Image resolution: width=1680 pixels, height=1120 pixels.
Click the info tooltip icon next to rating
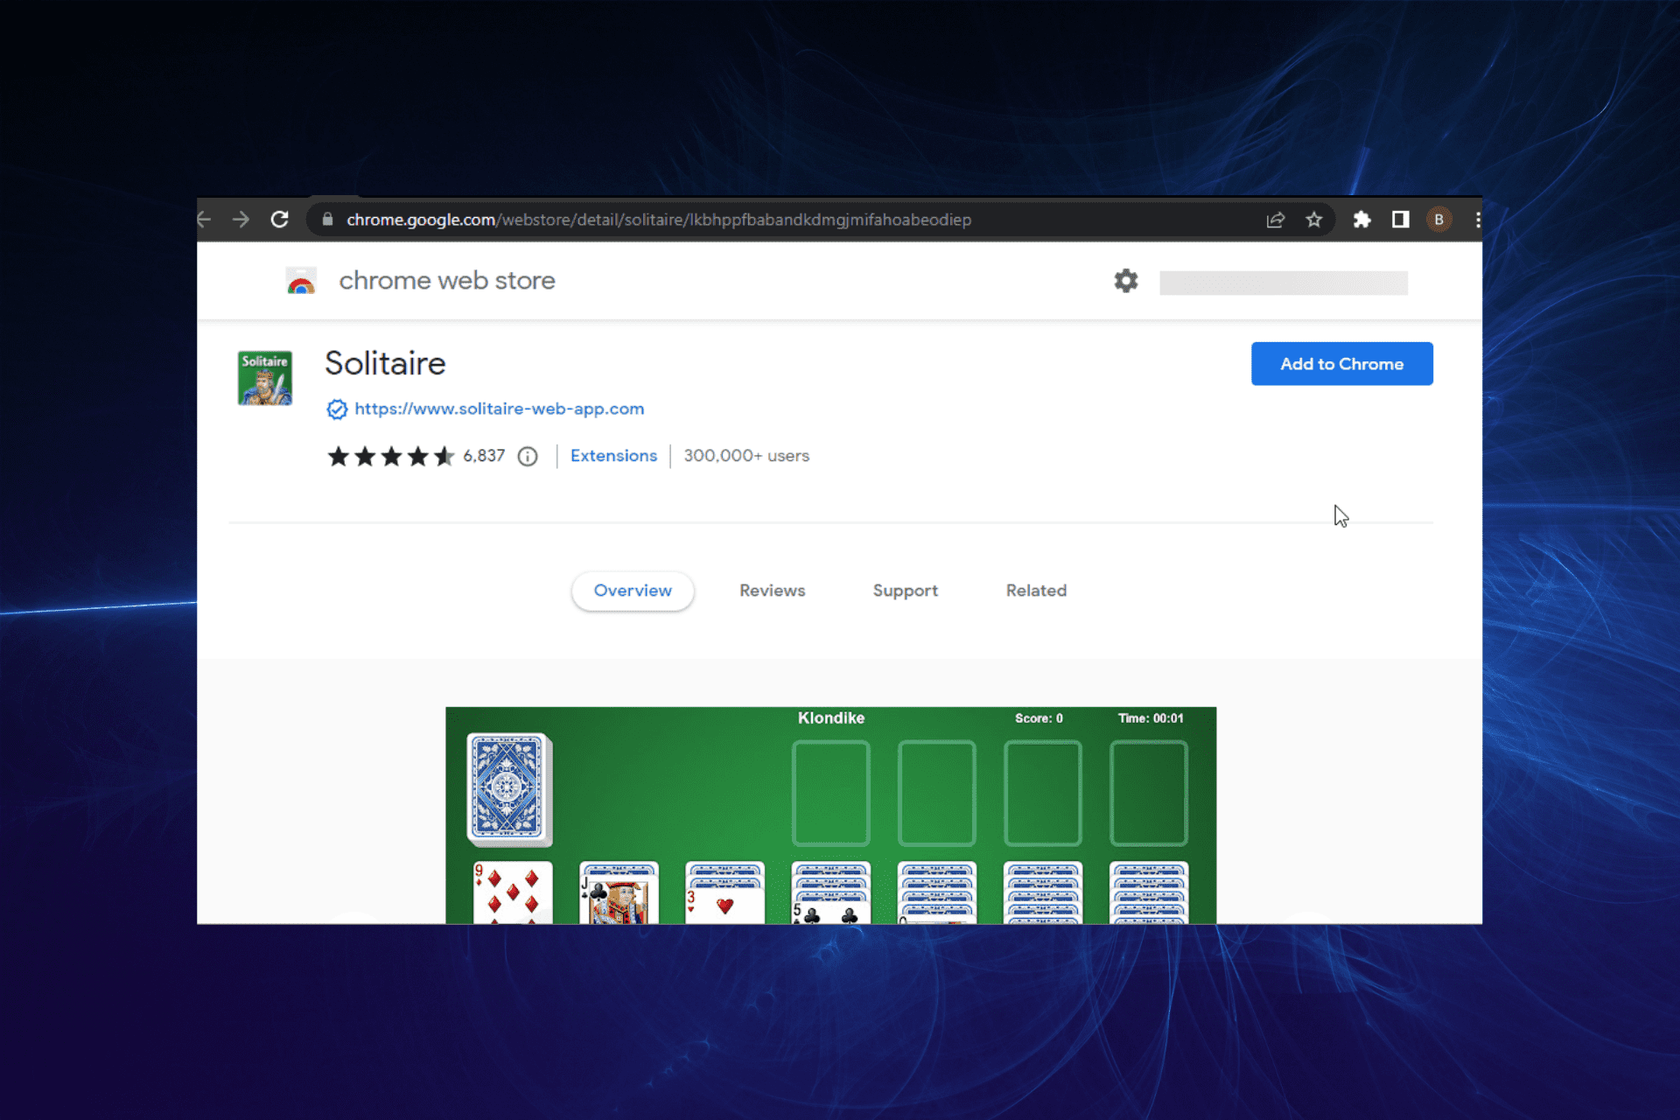click(x=528, y=456)
